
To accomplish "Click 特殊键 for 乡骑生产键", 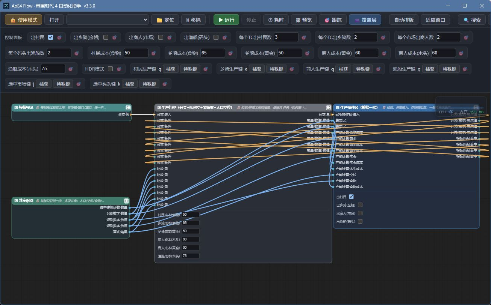I will 276,69.
